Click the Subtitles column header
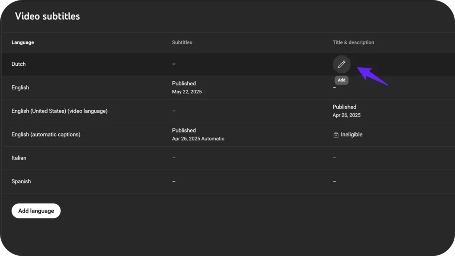 point(182,43)
